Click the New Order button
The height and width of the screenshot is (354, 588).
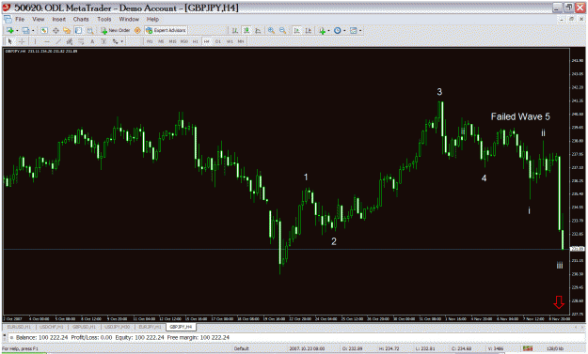[x=116, y=30]
